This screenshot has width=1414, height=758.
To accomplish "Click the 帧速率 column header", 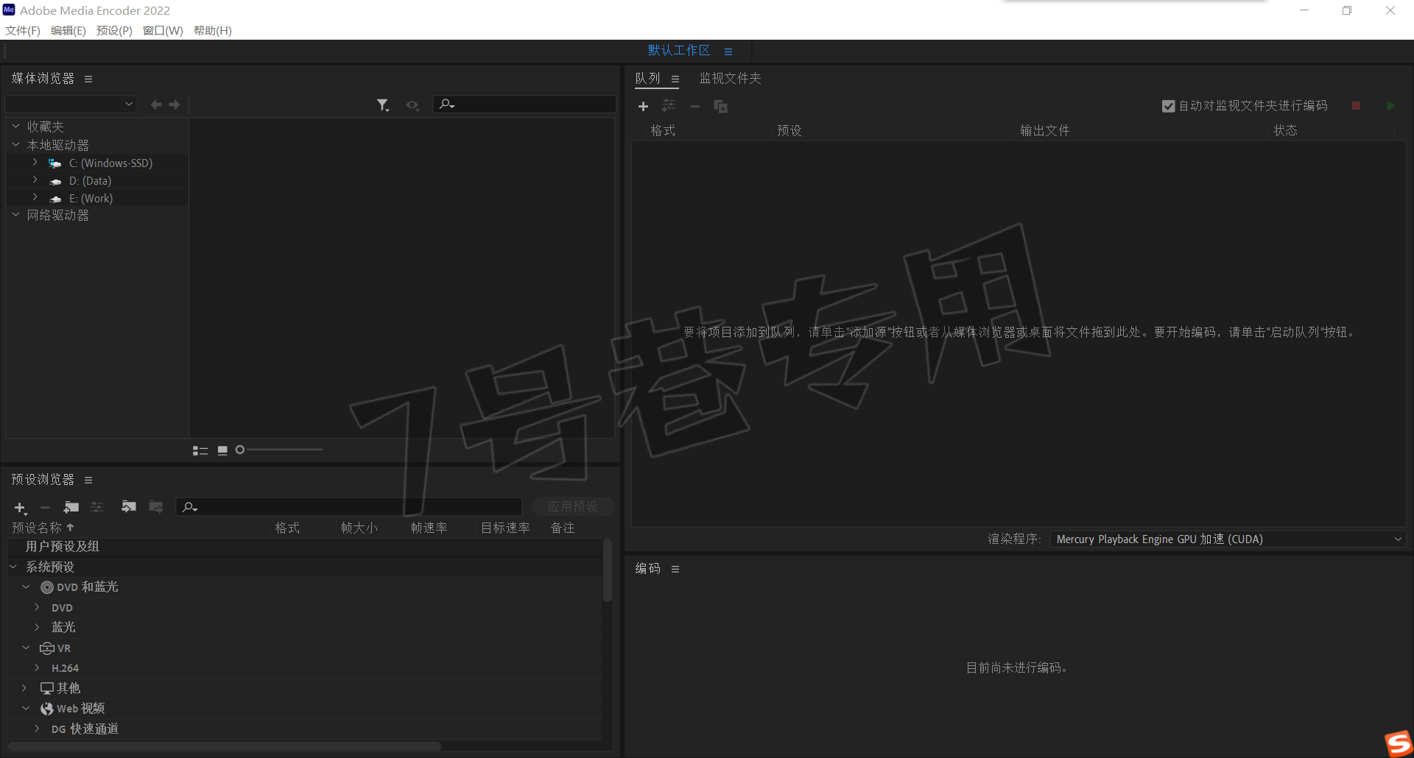I will 429,528.
